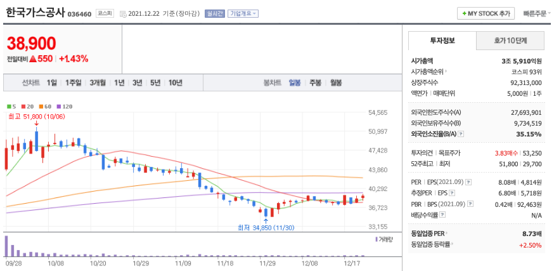The image size is (554, 271).
Task: Select the 3년 line chart period
Action: [x=138, y=83]
